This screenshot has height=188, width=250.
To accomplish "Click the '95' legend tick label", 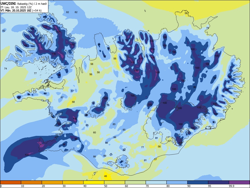I will click(210, 186).
